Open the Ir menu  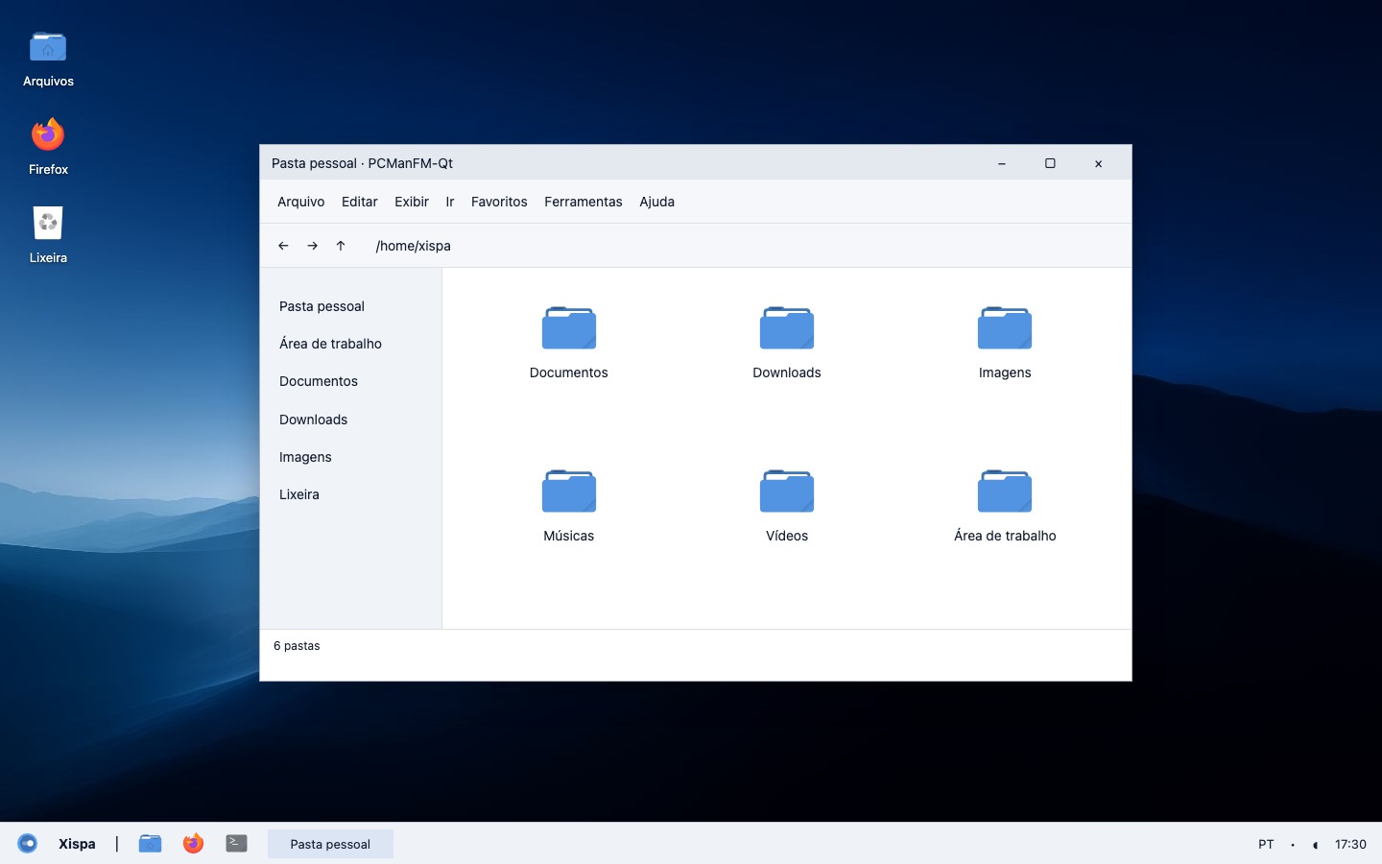[450, 202]
